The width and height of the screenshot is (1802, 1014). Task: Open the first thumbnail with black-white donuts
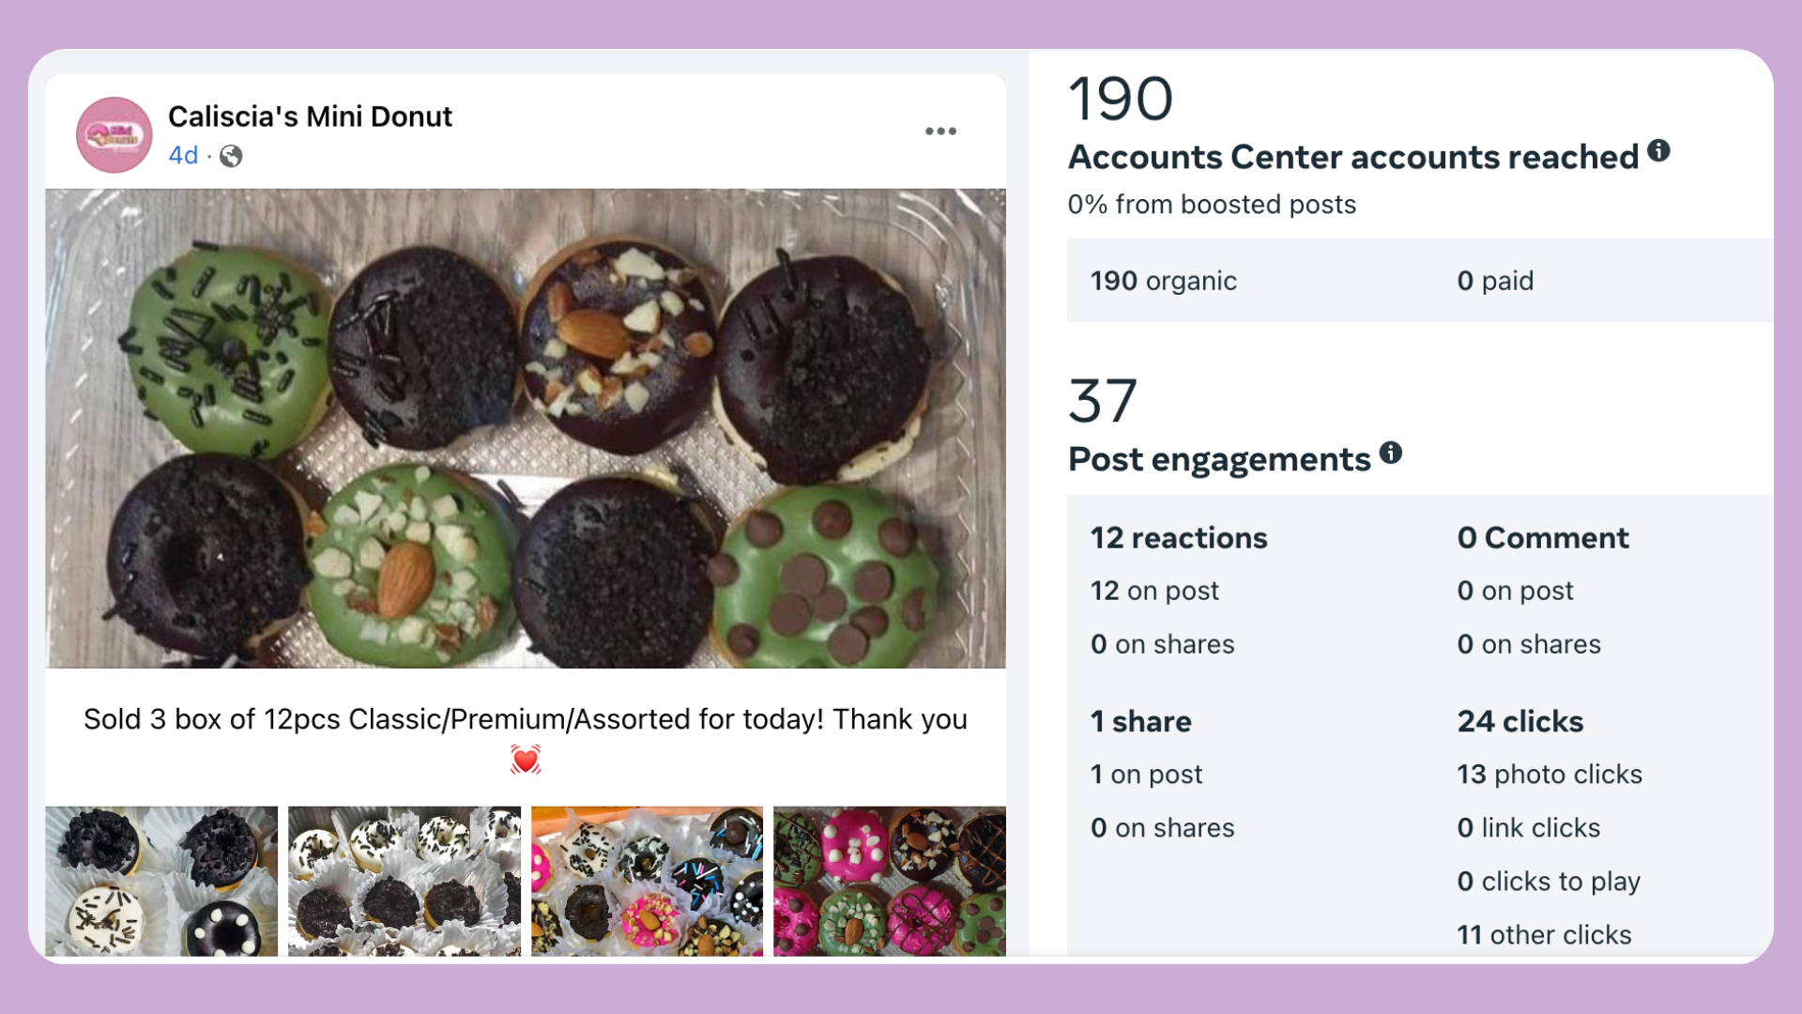[x=161, y=881]
